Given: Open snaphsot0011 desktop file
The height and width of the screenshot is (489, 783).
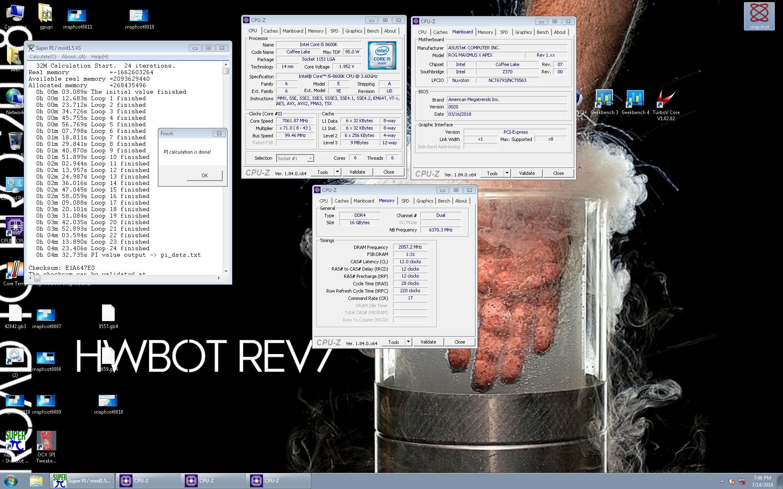Looking at the screenshot, I should [77, 18].
